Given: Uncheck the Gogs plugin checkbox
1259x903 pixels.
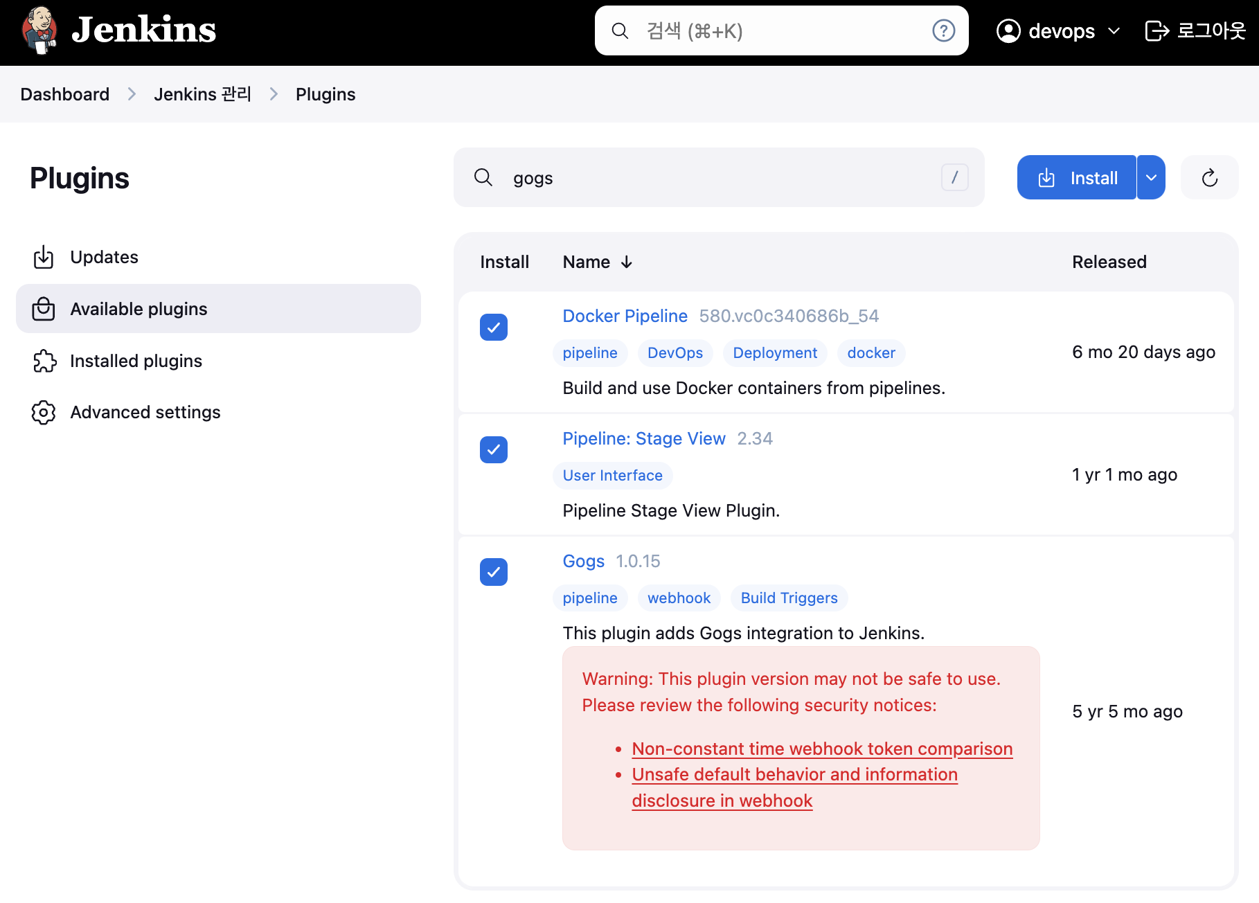Looking at the screenshot, I should [494, 572].
